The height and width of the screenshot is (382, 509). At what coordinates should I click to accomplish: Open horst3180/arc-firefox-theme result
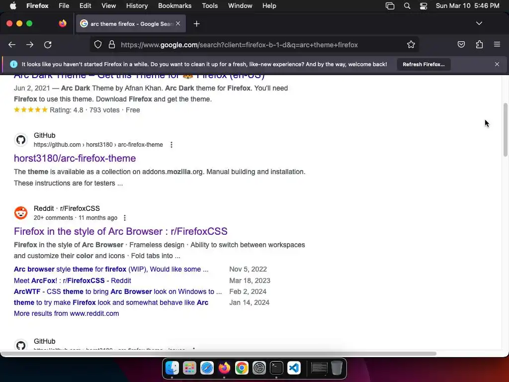(x=75, y=158)
